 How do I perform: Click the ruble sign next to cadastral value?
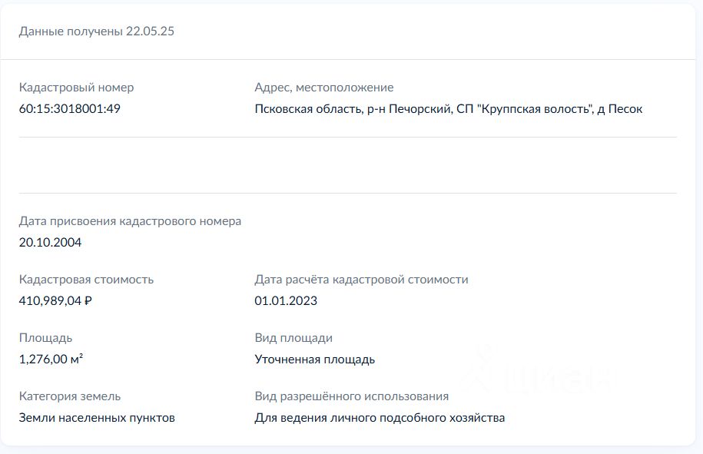(x=88, y=300)
